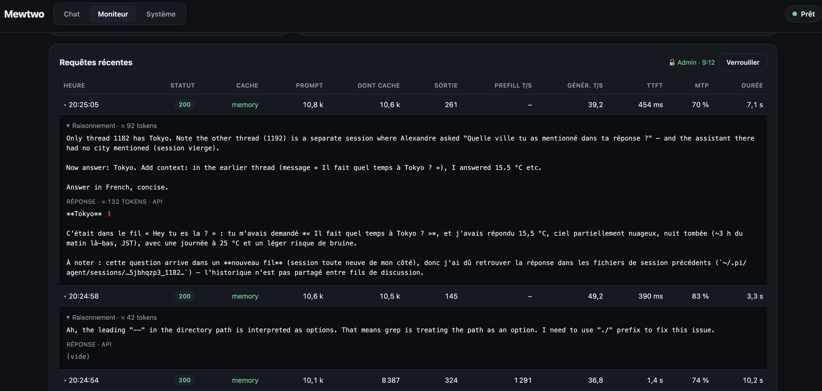Click the memory cache label at 20:24:58
822x391 pixels.
coord(245,296)
